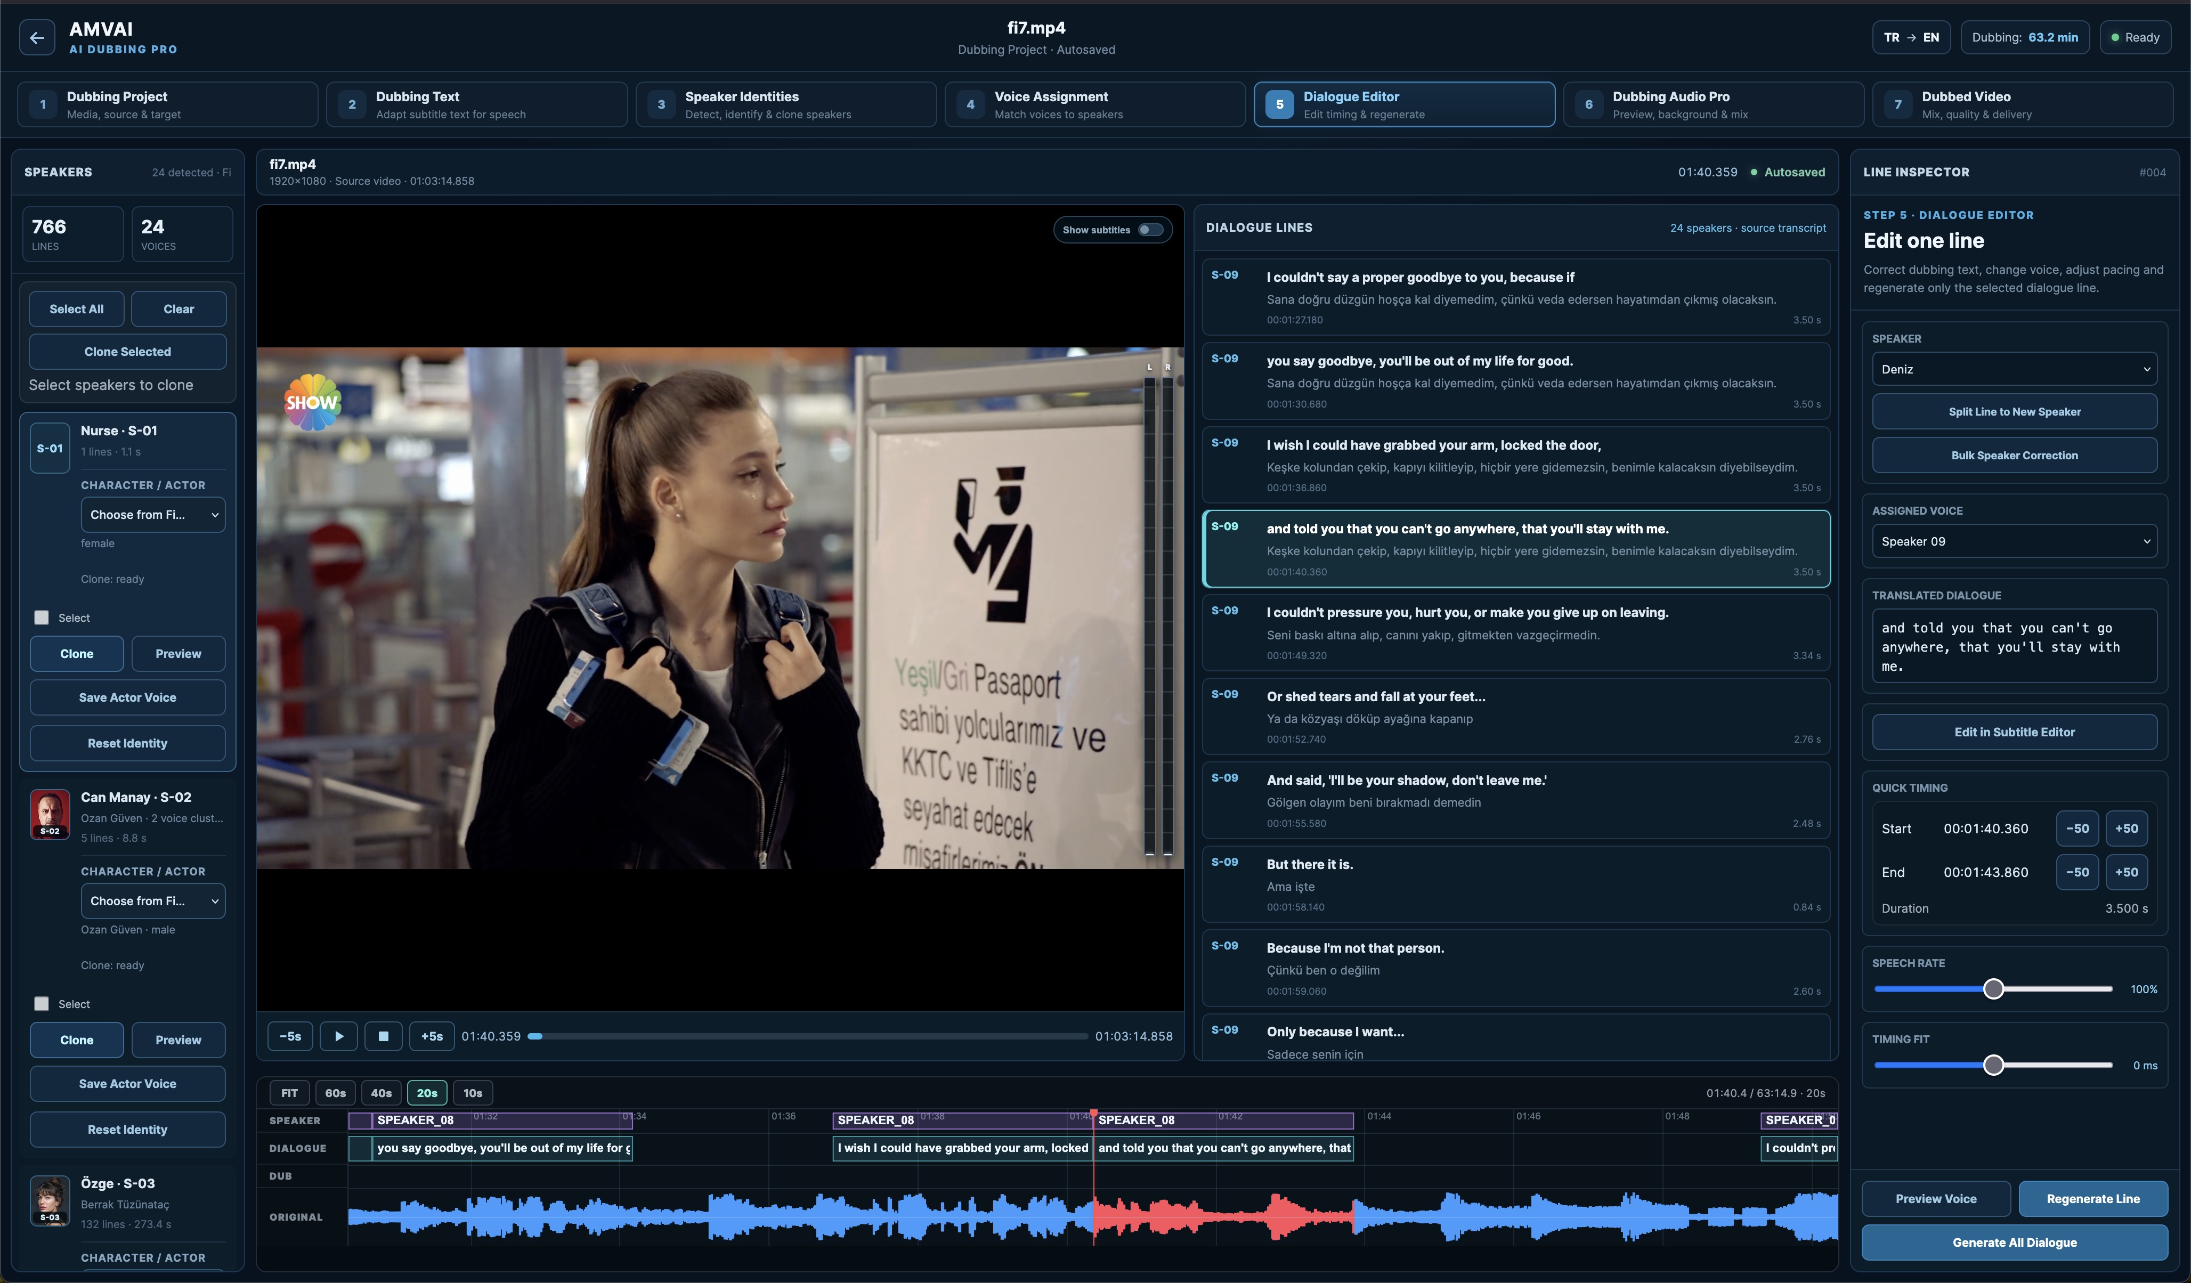Check Select box for Nurse S-01
2191x1283 pixels.
41,618
